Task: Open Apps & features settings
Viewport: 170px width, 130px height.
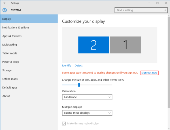Action: click(x=29, y=36)
